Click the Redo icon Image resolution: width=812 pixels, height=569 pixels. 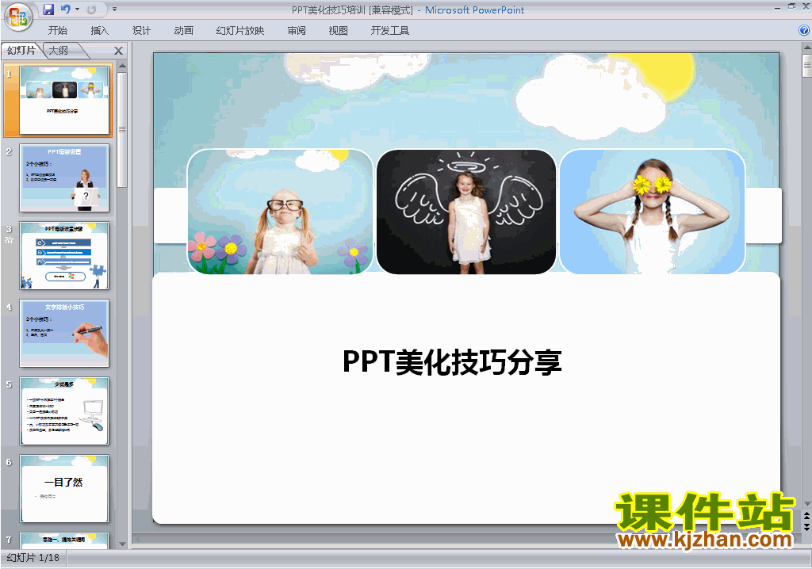coord(92,9)
